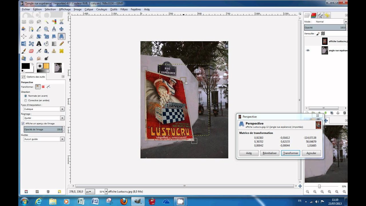Toggle visibility of angle rue espérance layer
The image size is (366, 206).
[x=308, y=50]
